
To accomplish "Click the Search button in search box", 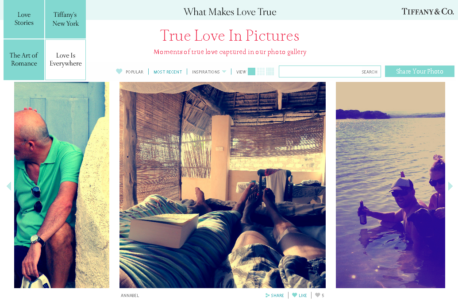I will pos(369,72).
